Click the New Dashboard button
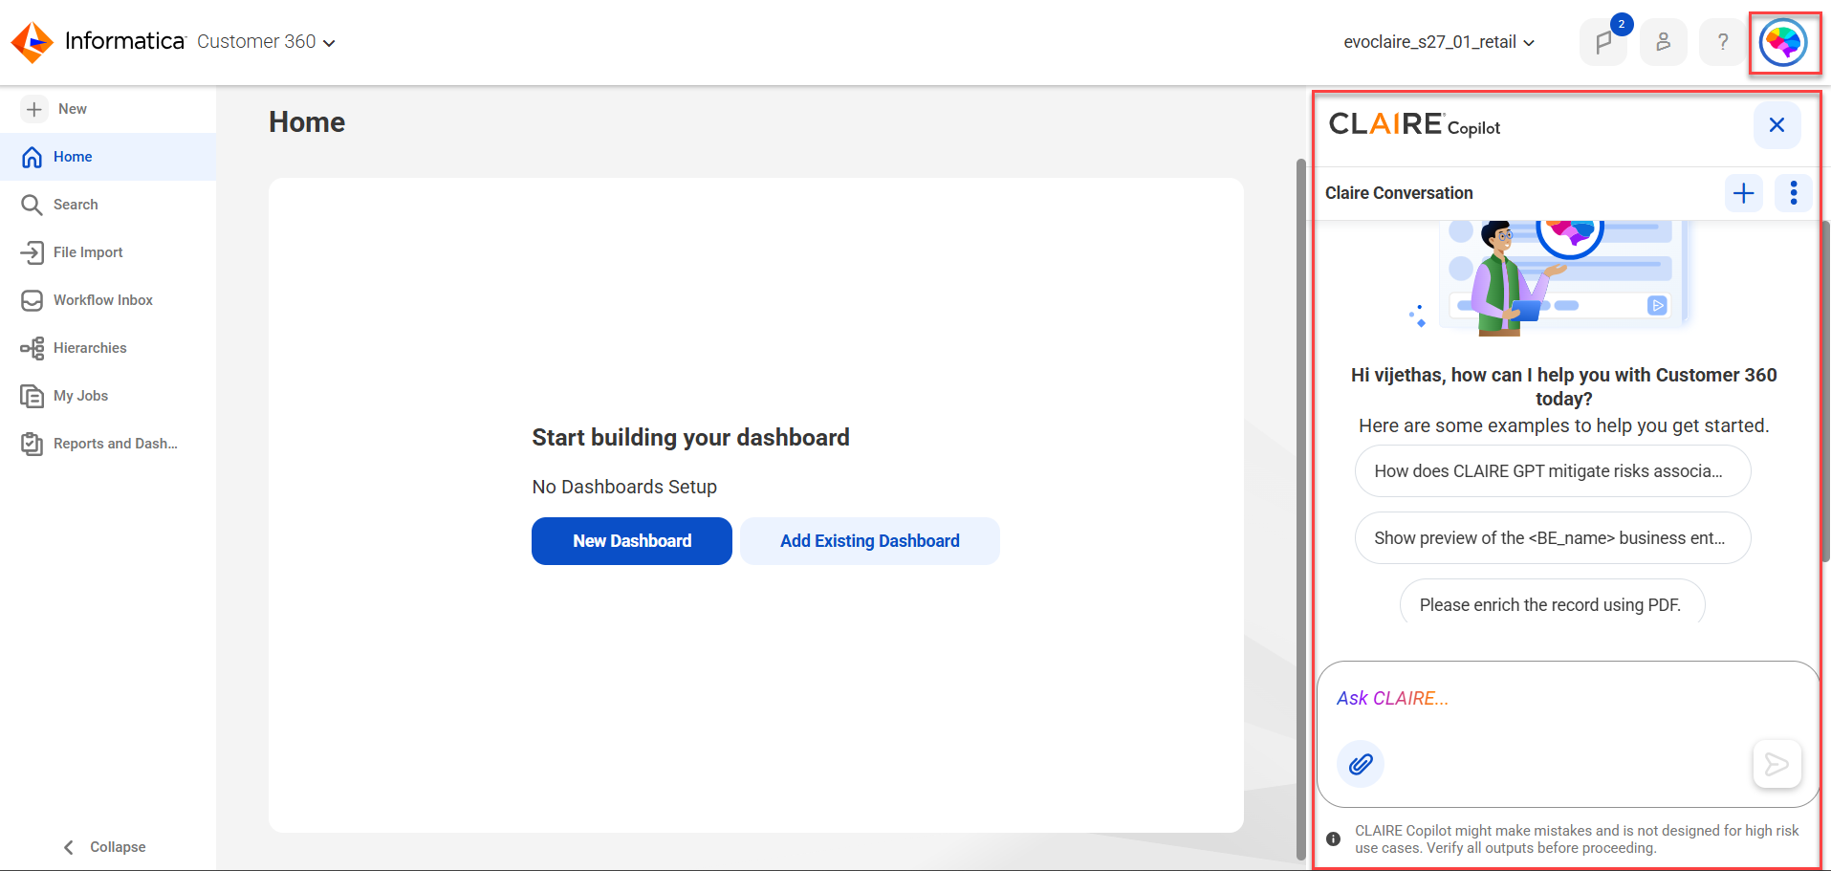 tap(632, 541)
